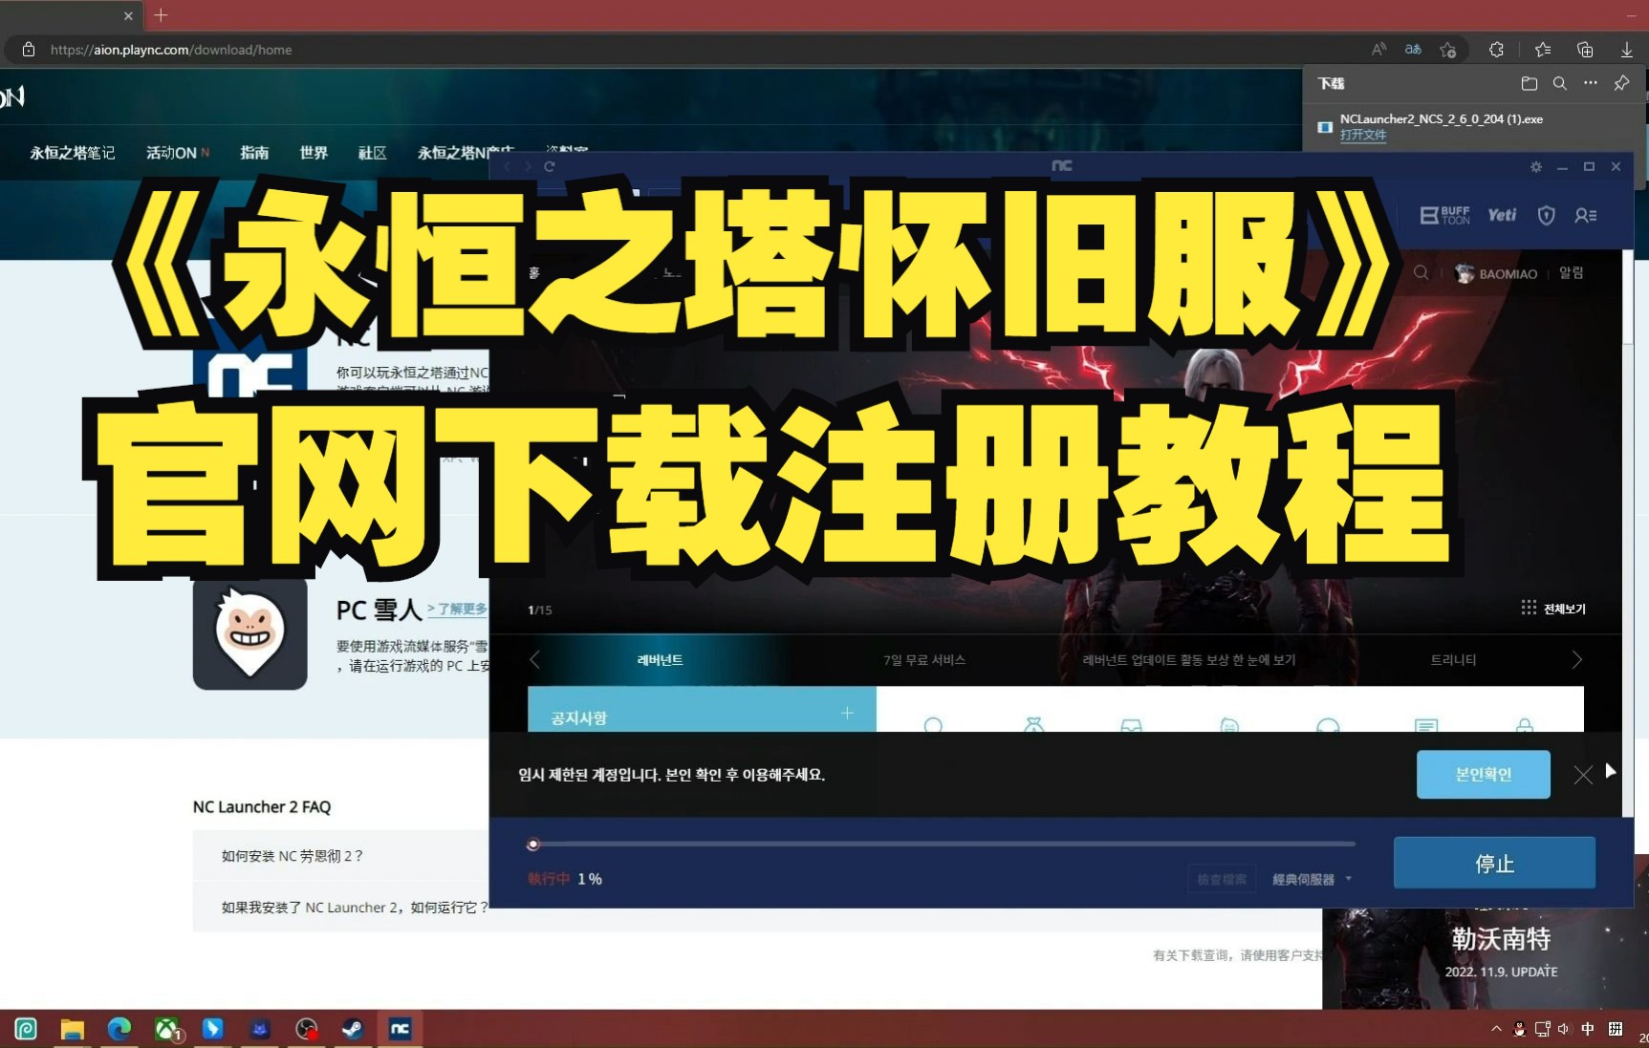Click the 檢查檔案 check files button

1222,879
